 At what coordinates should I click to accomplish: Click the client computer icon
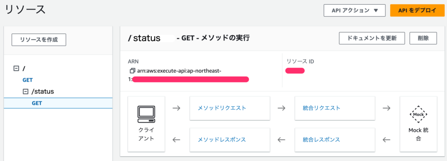click(x=146, y=114)
